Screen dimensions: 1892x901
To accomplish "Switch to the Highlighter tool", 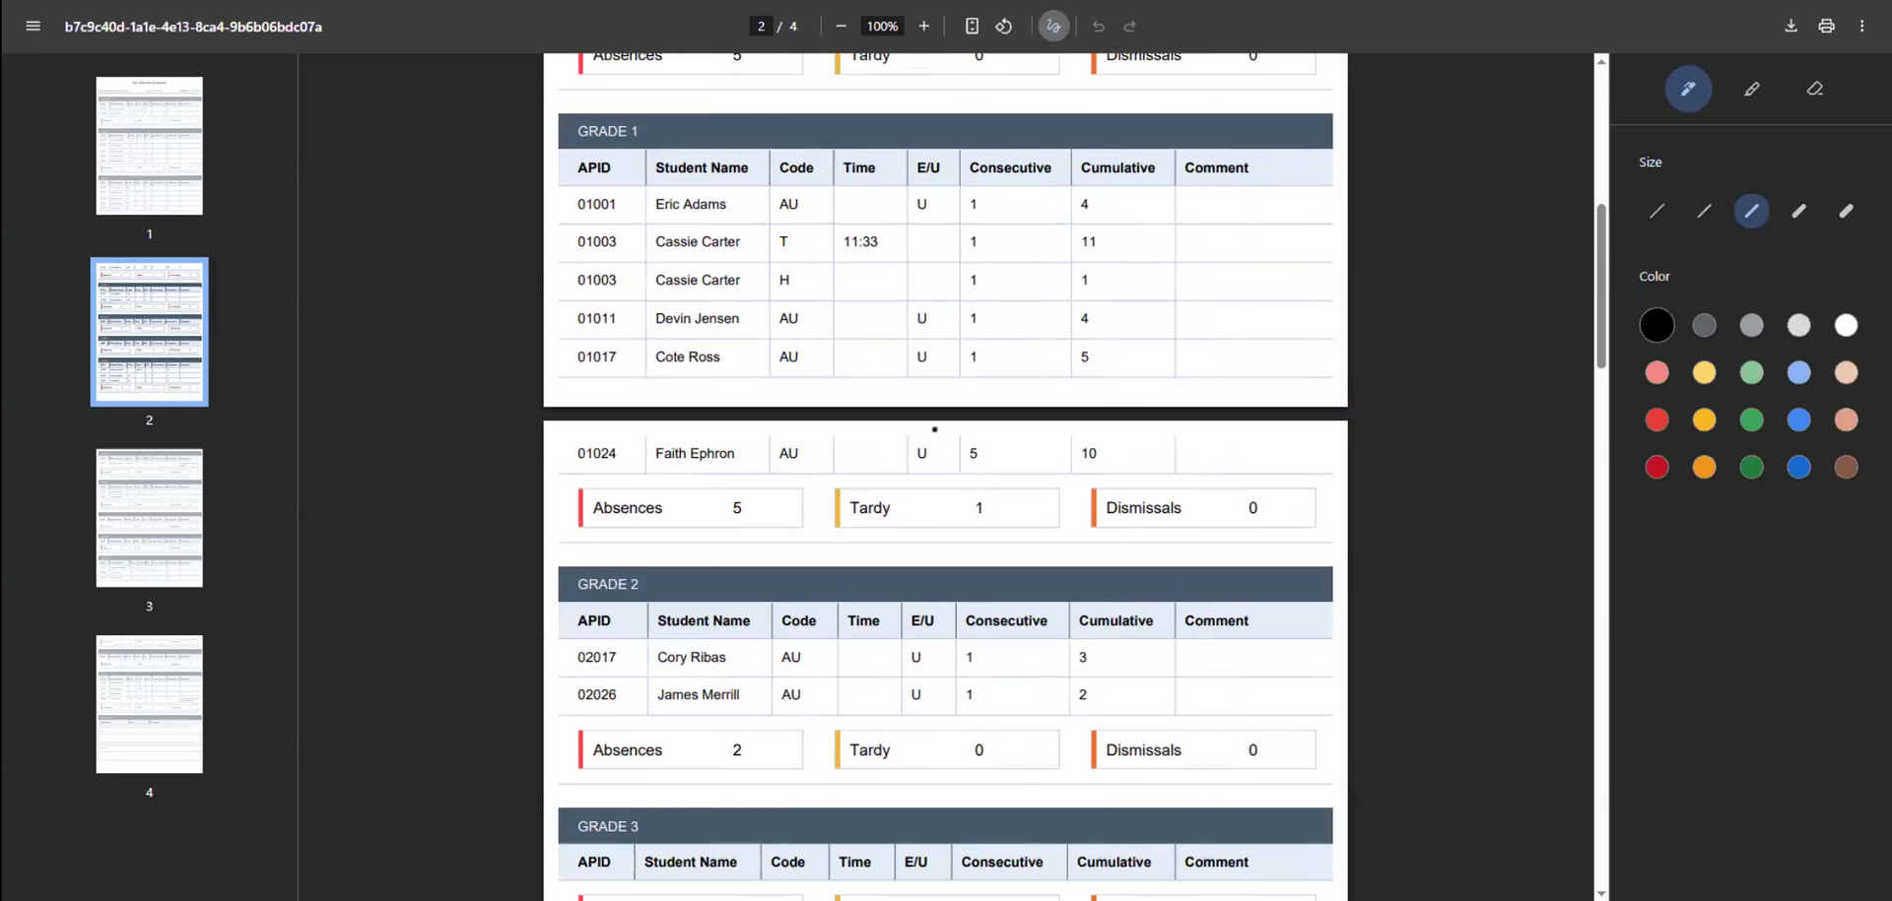I will click(x=1752, y=89).
